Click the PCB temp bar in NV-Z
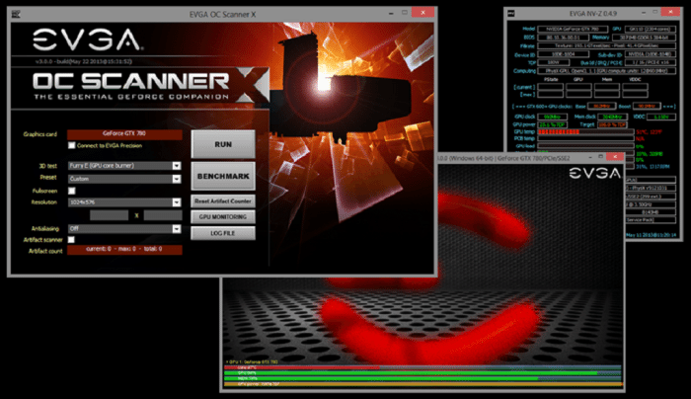The height and width of the screenshot is (399, 691). point(585,138)
